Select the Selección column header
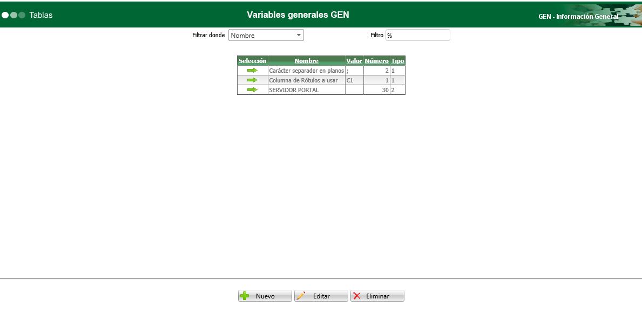642x313 pixels. (x=252, y=60)
